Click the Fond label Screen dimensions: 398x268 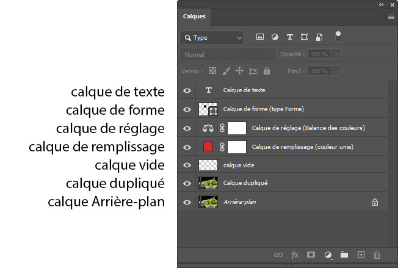pyautogui.click(x=295, y=71)
